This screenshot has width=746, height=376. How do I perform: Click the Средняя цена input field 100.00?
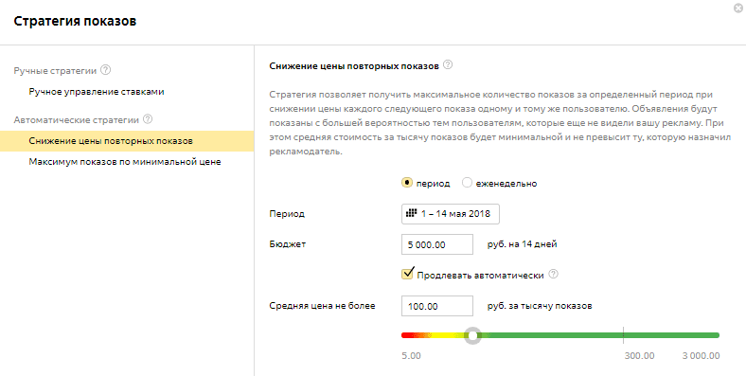437,306
